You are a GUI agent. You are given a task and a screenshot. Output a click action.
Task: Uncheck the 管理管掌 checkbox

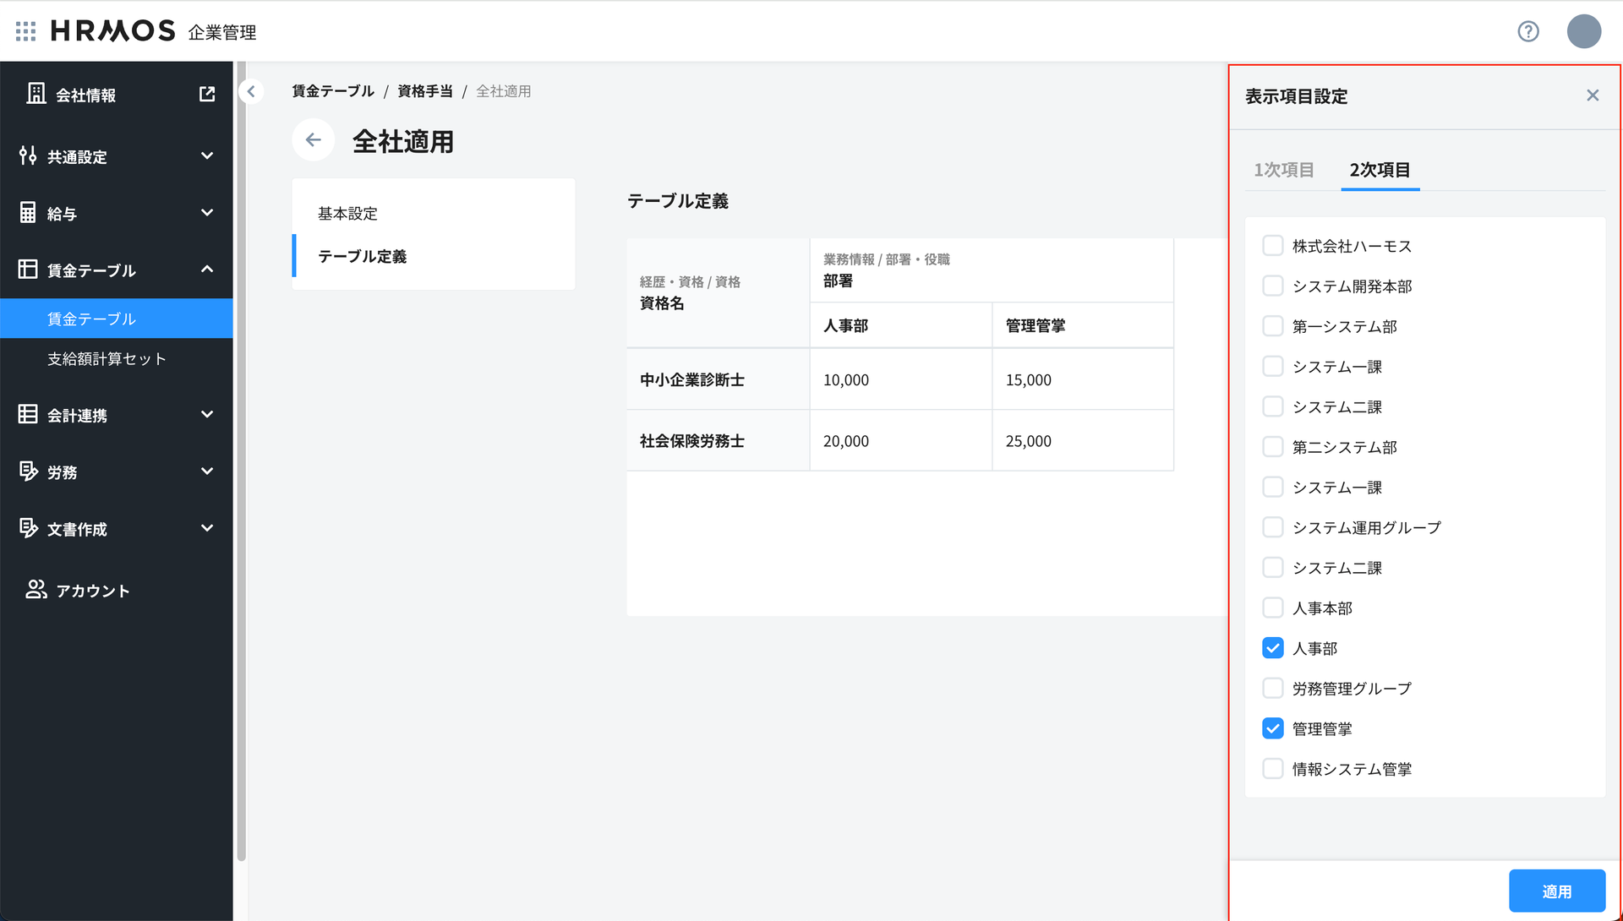pyautogui.click(x=1272, y=728)
